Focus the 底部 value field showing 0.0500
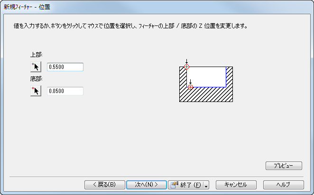Image resolution: width=314 pixels, height=195 pixels. coord(65,91)
